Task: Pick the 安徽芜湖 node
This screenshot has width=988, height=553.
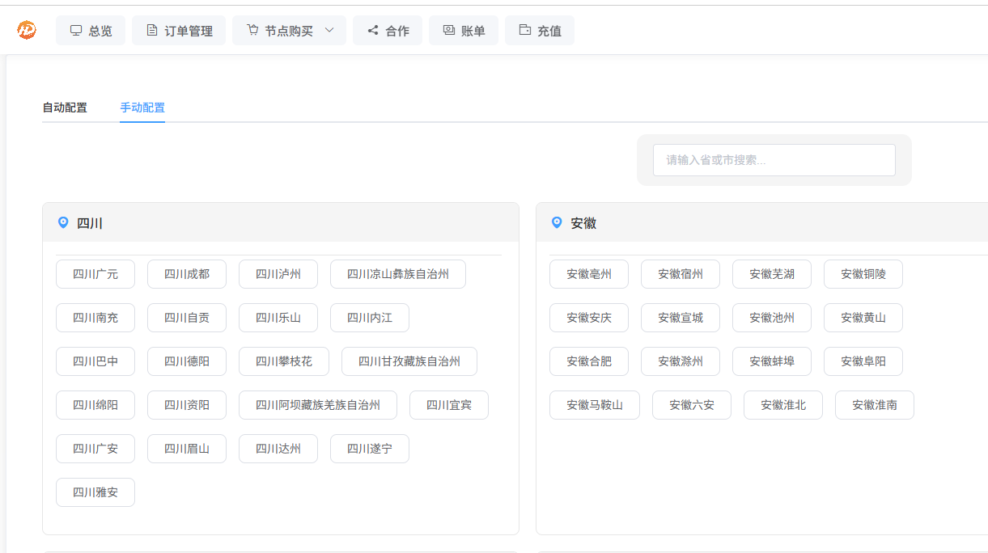Action: coord(772,274)
